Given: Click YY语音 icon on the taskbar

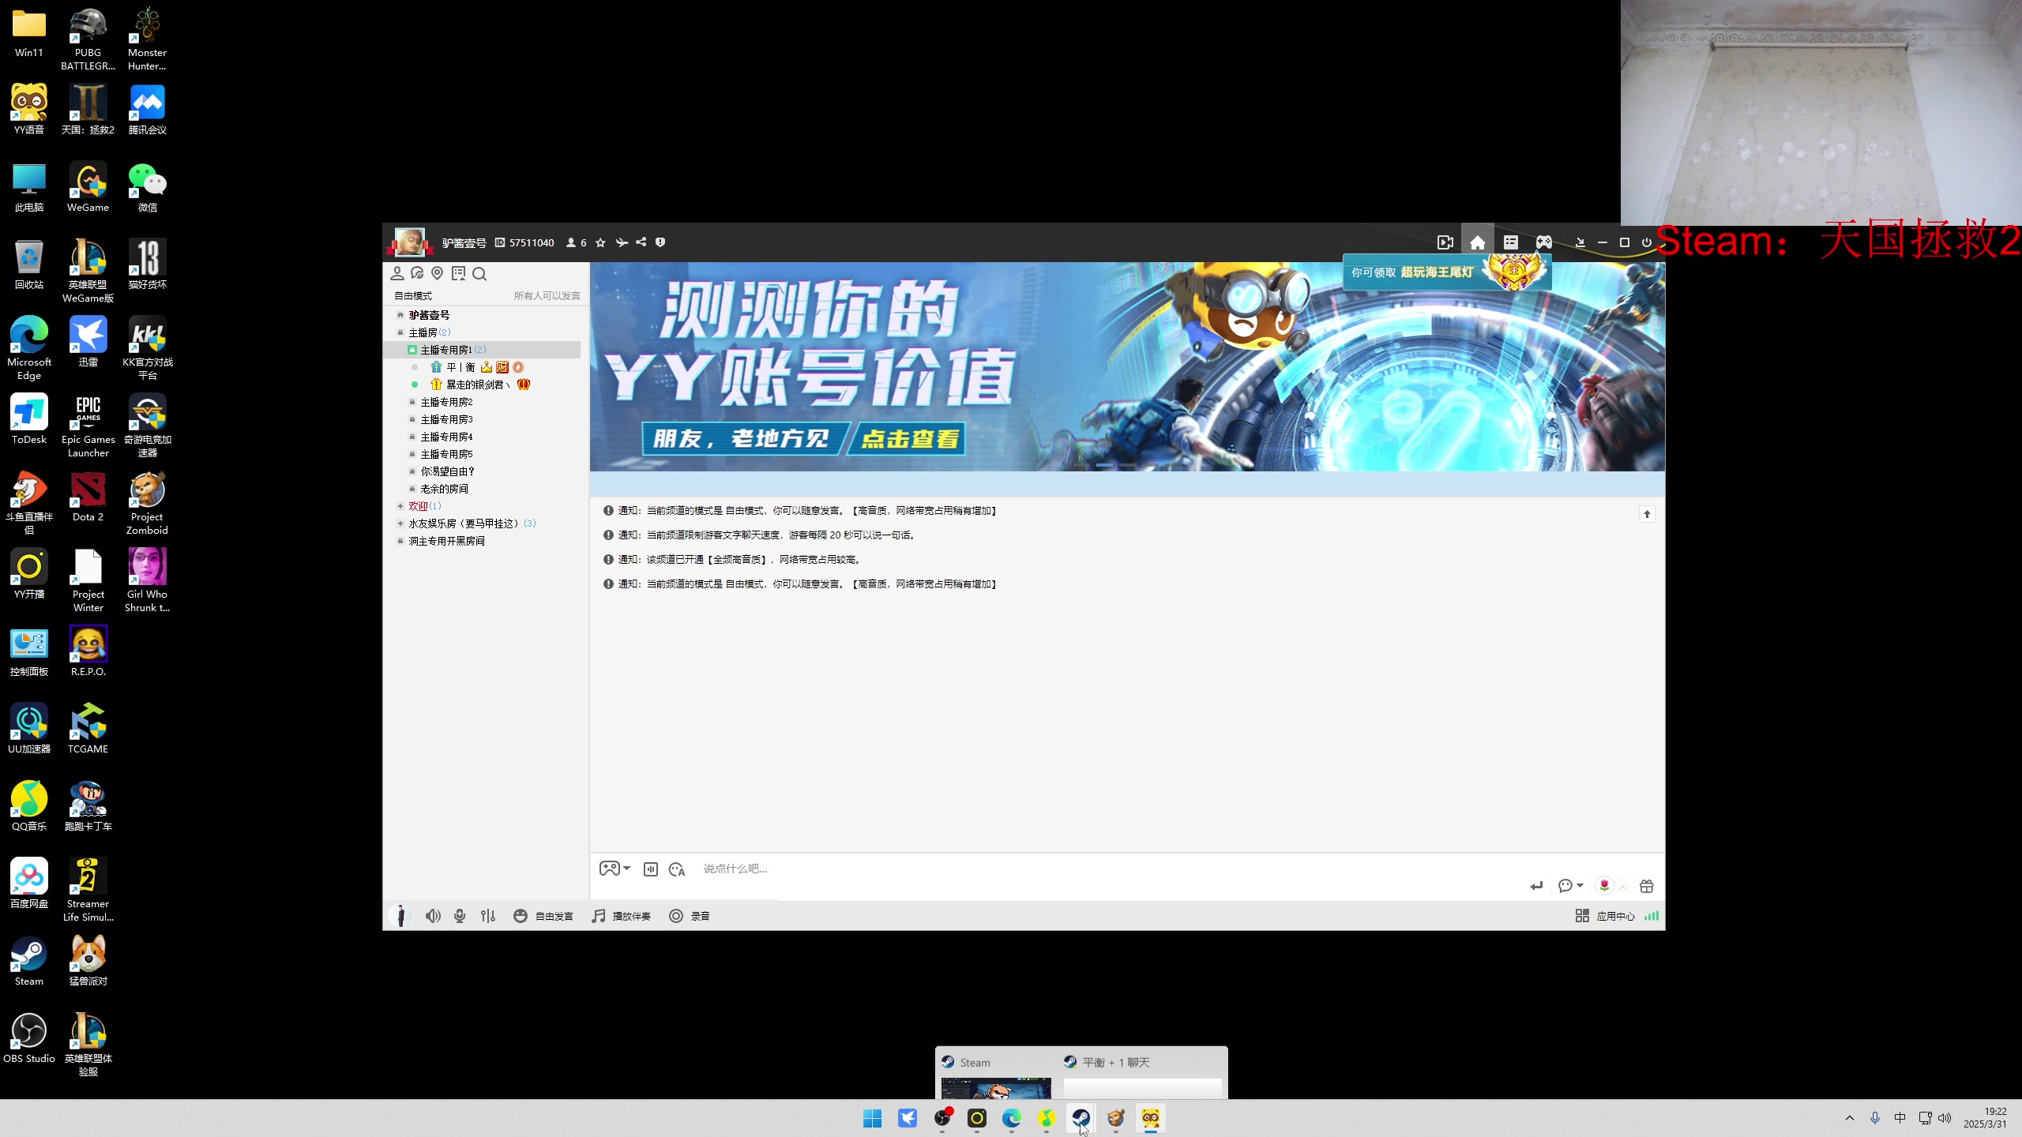Looking at the screenshot, I should [x=1151, y=1118].
